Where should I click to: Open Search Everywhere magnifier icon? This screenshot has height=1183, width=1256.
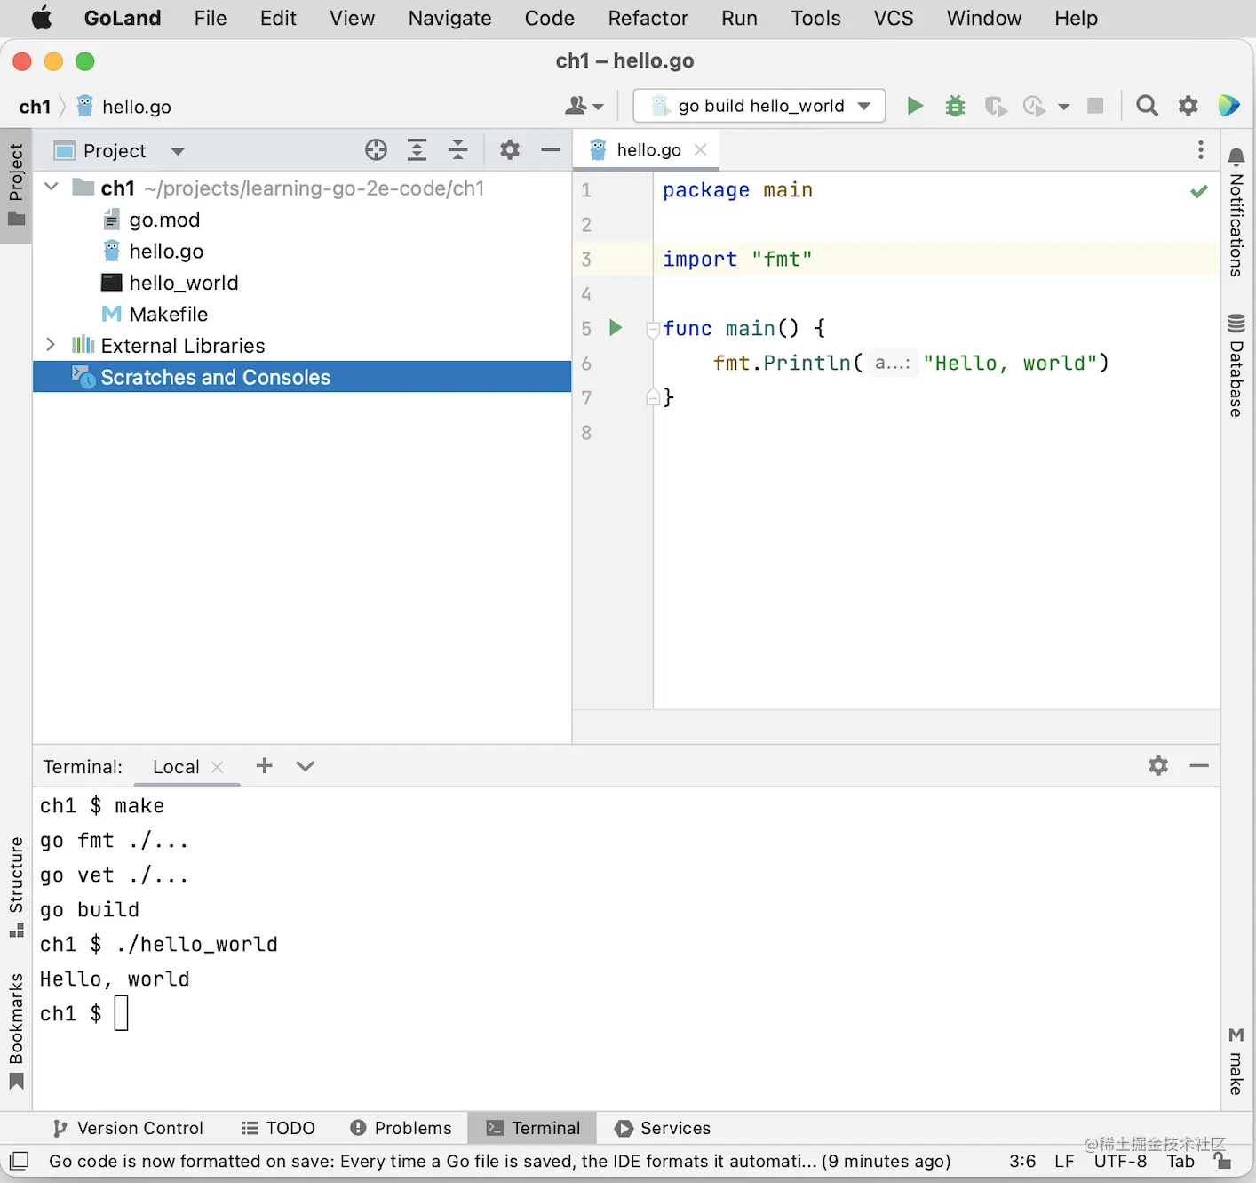pyautogui.click(x=1147, y=106)
